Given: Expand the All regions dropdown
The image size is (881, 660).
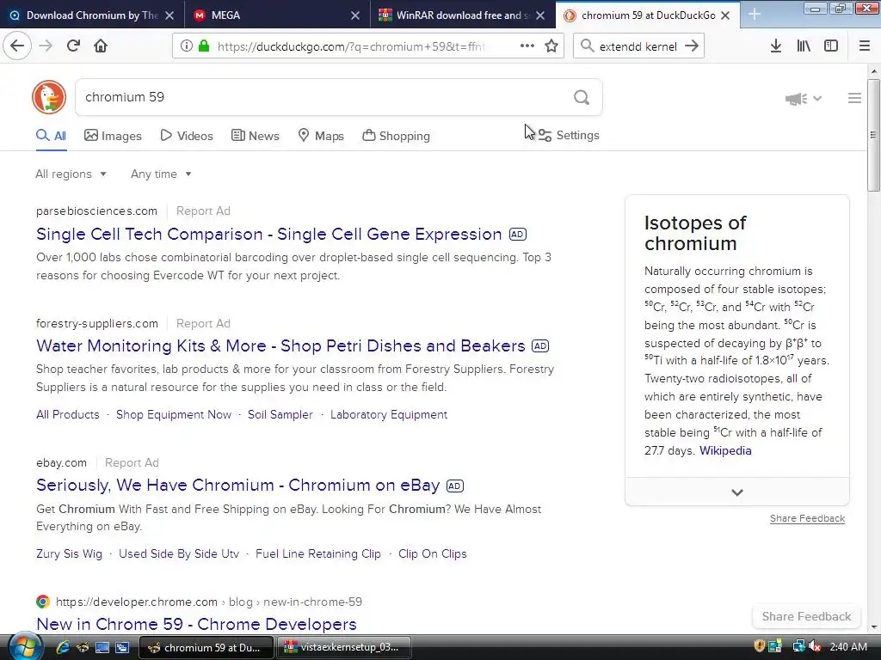Looking at the screenshot, I should point(71,174).
